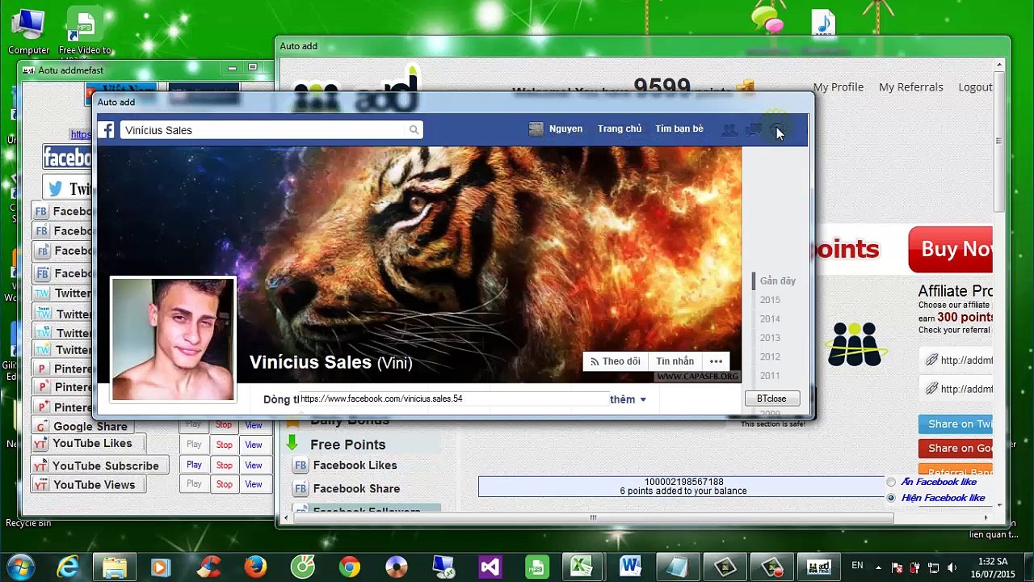Click the Tin nhắn message button
This screenshot has height=582, width=1034.
click(x=675, y=361)
